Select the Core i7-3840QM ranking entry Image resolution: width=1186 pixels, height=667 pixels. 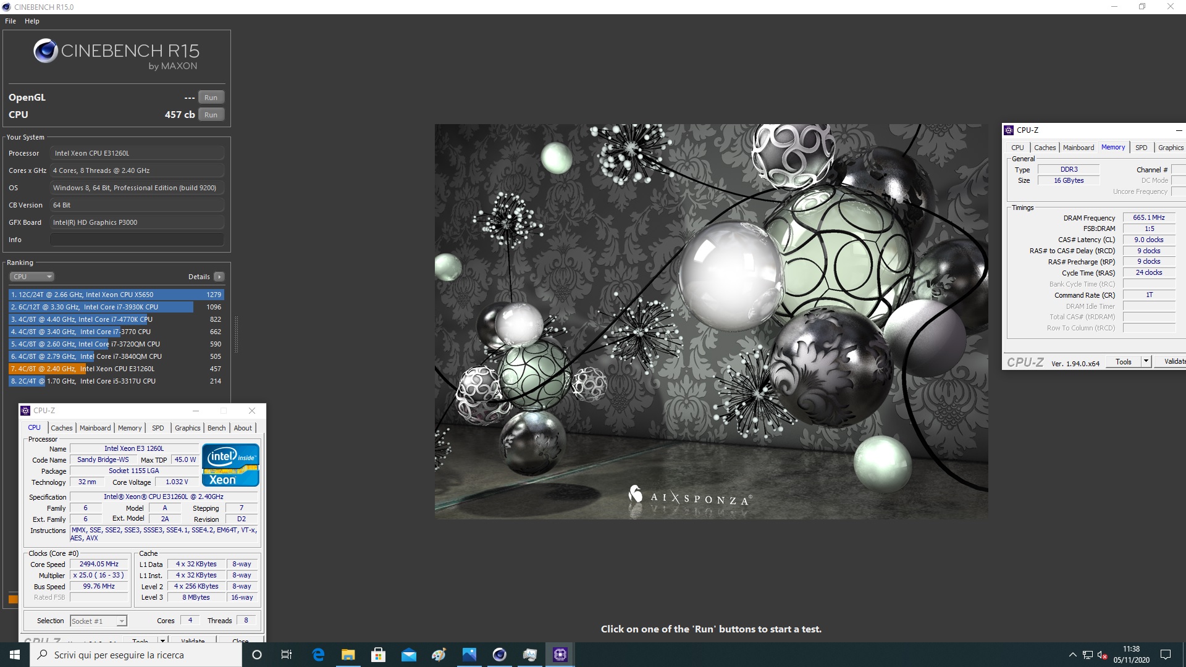tap(116, 356)
